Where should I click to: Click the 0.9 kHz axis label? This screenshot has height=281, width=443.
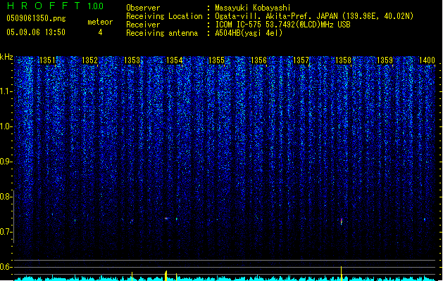6,162
